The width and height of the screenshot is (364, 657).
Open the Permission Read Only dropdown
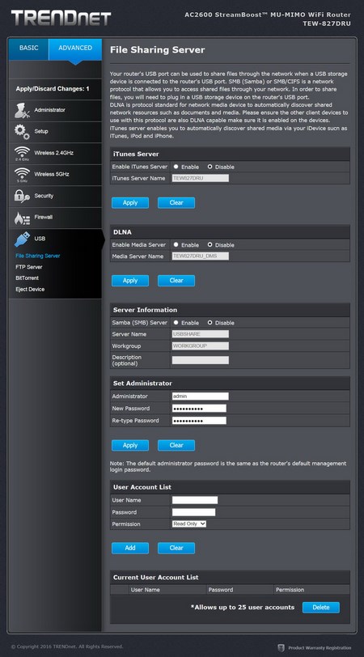click(189, 523)
